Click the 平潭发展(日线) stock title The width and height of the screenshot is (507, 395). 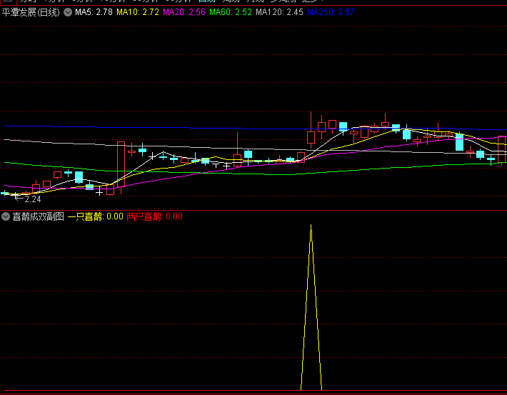coord(31,12)
